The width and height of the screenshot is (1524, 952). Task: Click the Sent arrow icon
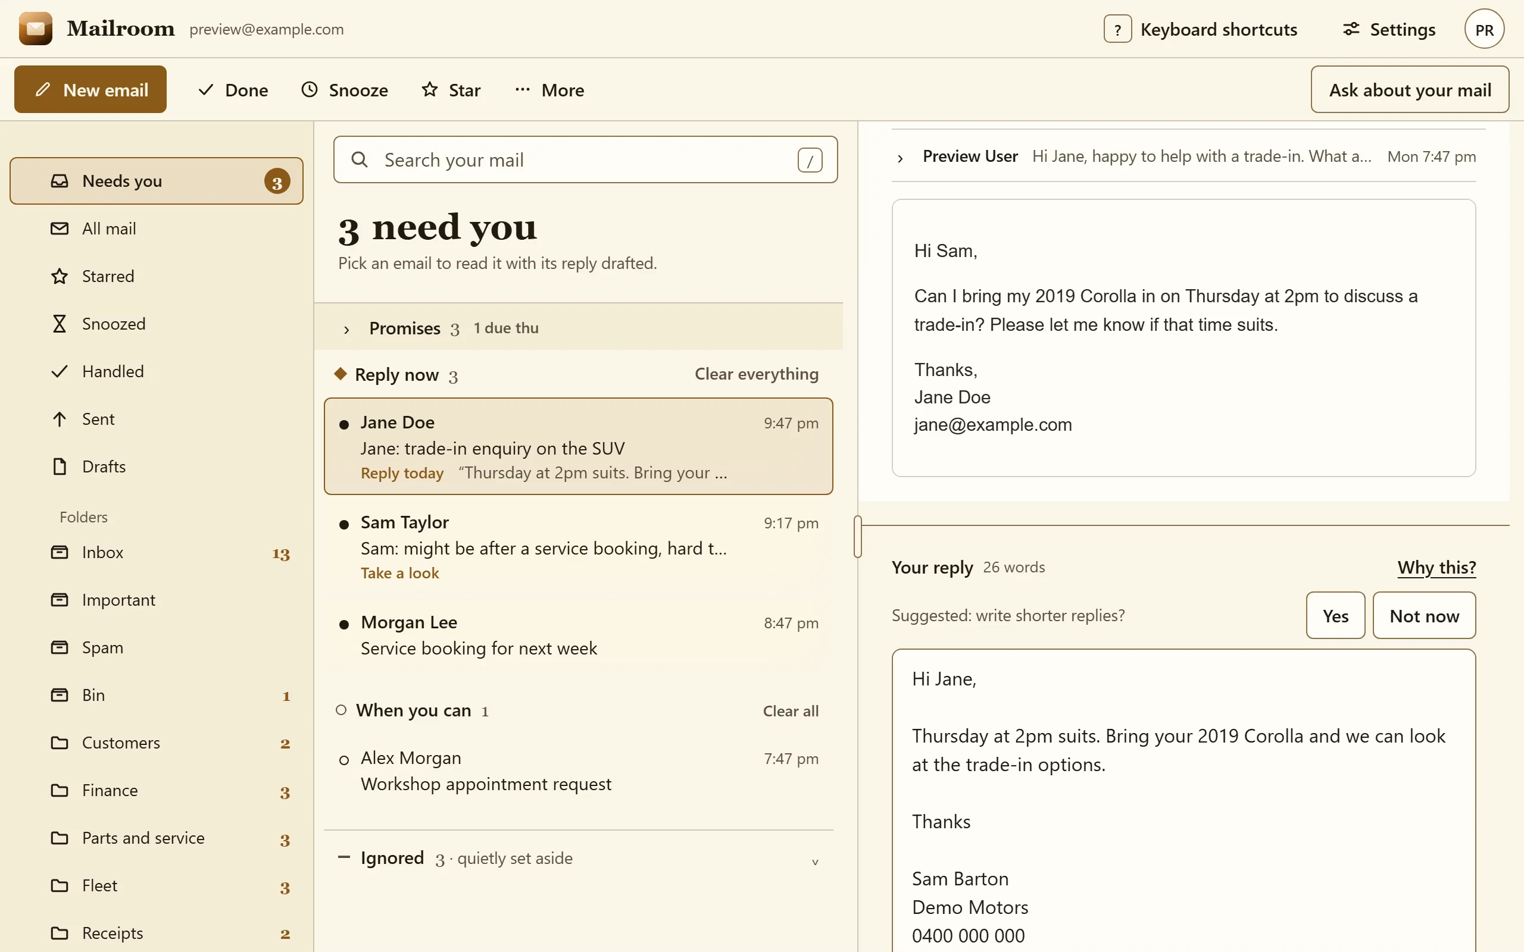(59, 419)
